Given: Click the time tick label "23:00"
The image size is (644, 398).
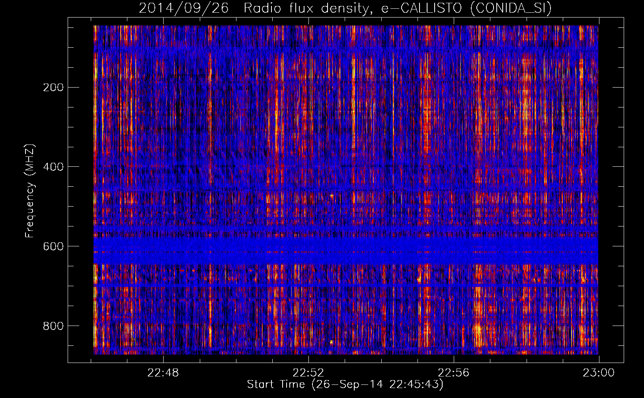Looking at the screenshot, I should point(599,373).
